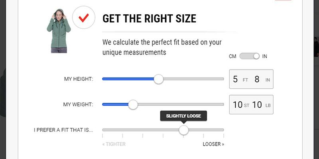Click the Looser » label
319x159 pixels.
213,144
